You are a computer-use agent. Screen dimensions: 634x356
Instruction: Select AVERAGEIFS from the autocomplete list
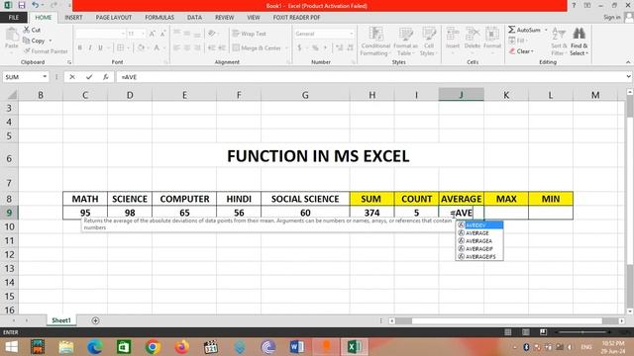click(x=479, y=257)
